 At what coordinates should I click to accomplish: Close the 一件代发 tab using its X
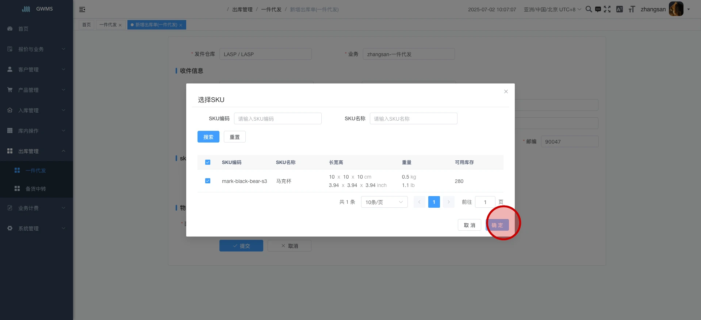point(120,25)
